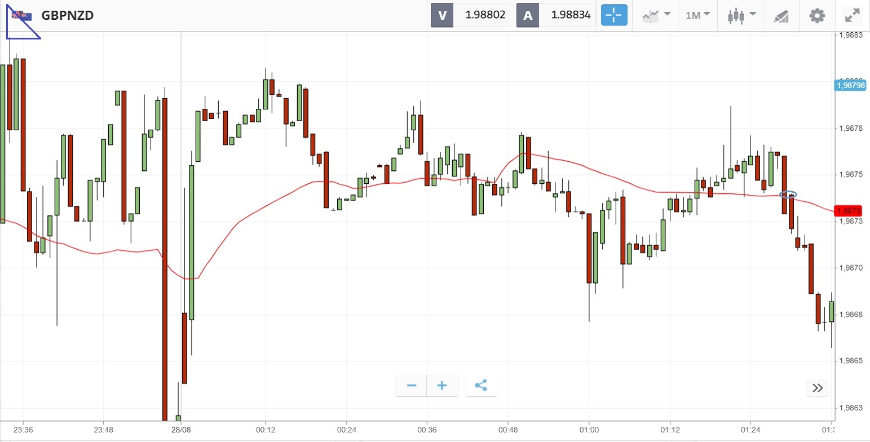Open the candlestick chart type dropdown

741,15
